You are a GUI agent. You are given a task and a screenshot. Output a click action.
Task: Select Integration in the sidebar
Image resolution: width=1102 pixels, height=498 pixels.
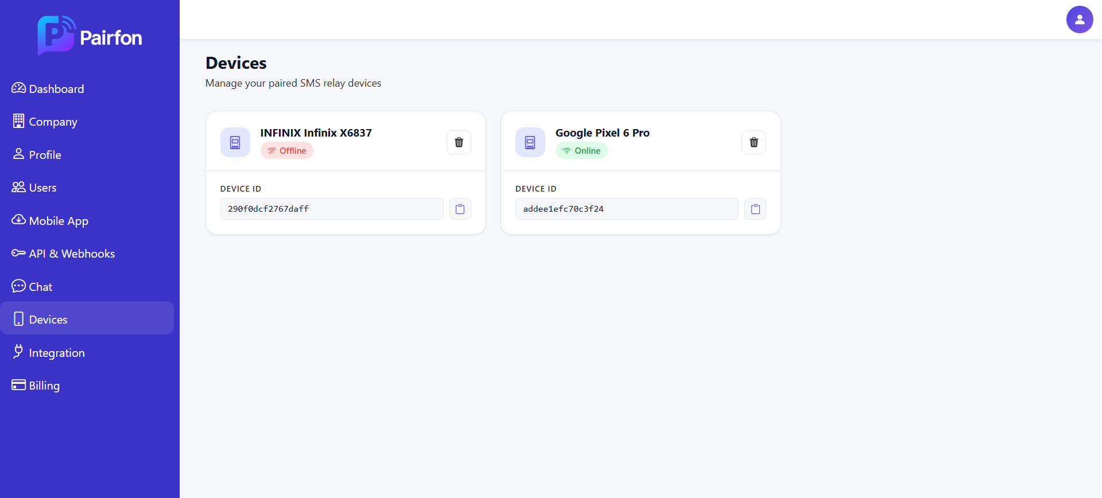[56, 353]
